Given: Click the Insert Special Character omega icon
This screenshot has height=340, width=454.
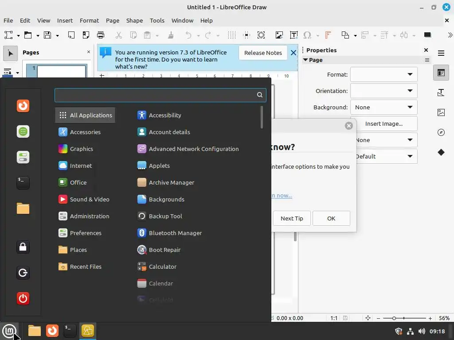Looking at the screenshot, I should (x=307, y=35).
